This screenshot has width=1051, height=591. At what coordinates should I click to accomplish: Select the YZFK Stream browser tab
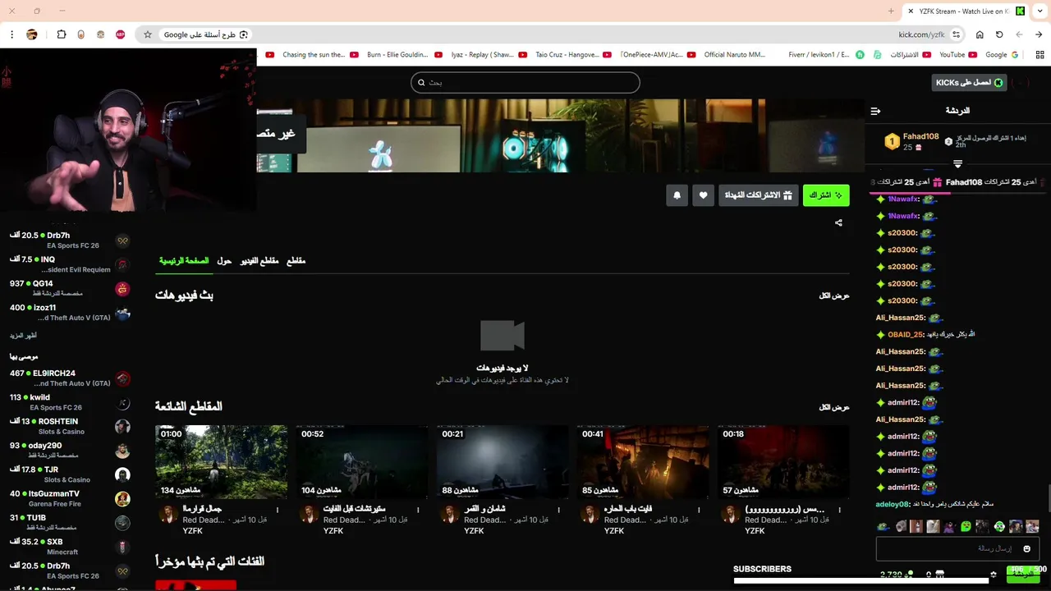966,11
